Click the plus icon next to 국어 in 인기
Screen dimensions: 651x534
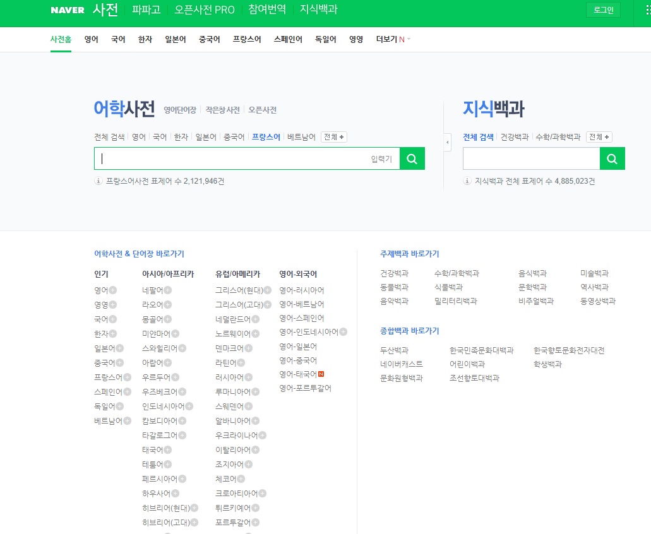tap(113, 319)
